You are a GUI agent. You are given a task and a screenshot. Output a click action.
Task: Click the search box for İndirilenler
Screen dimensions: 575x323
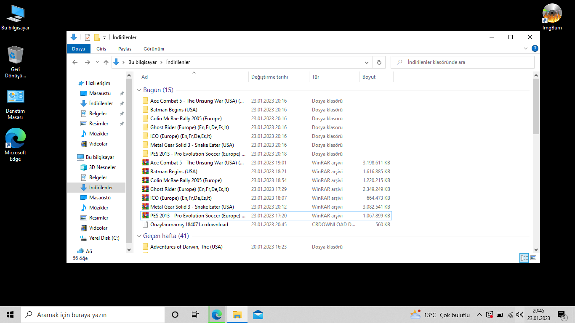tap(463, 62)
